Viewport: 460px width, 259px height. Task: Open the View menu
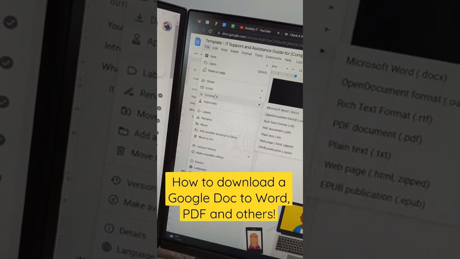(224, 50)
